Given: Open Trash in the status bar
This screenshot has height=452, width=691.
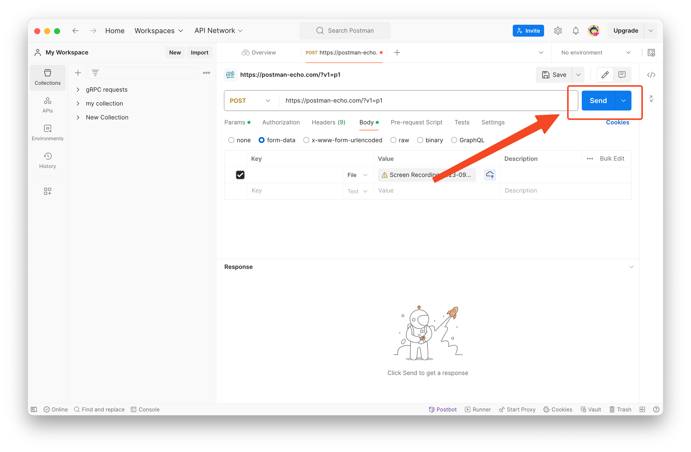Looking at the screenshot, I should [620, 409].
